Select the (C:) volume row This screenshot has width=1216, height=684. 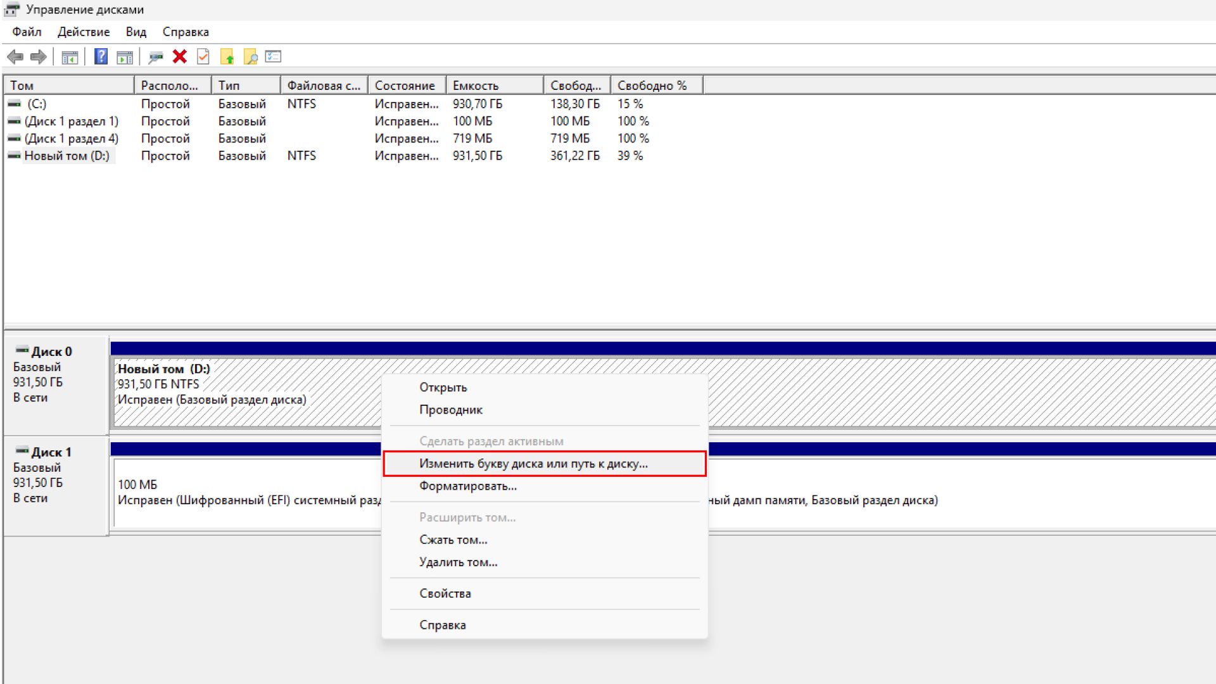[x=37, y=104]
